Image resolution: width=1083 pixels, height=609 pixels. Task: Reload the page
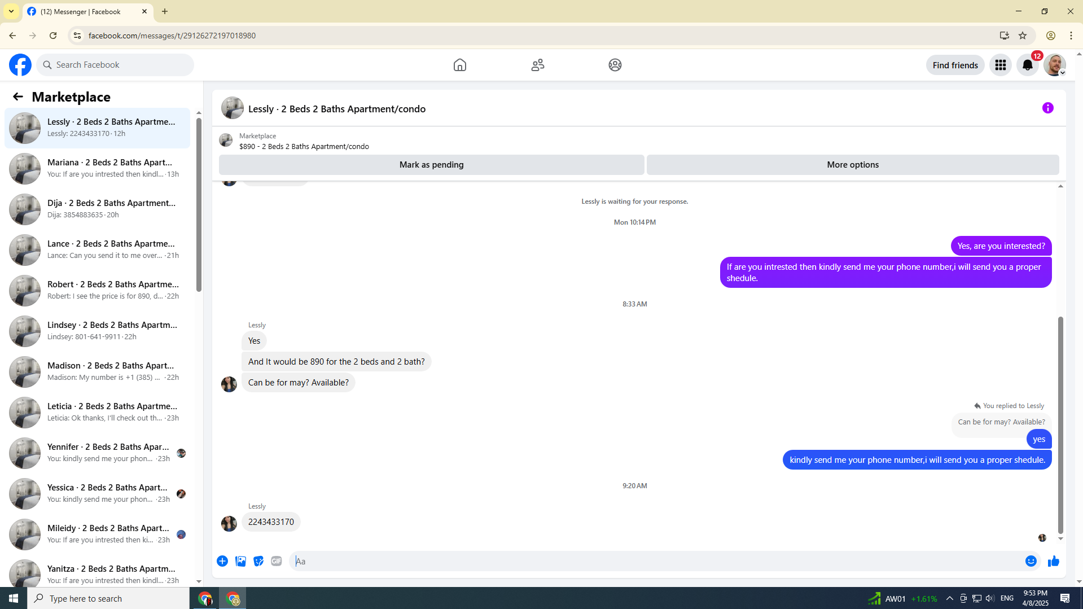click(53, 36)
